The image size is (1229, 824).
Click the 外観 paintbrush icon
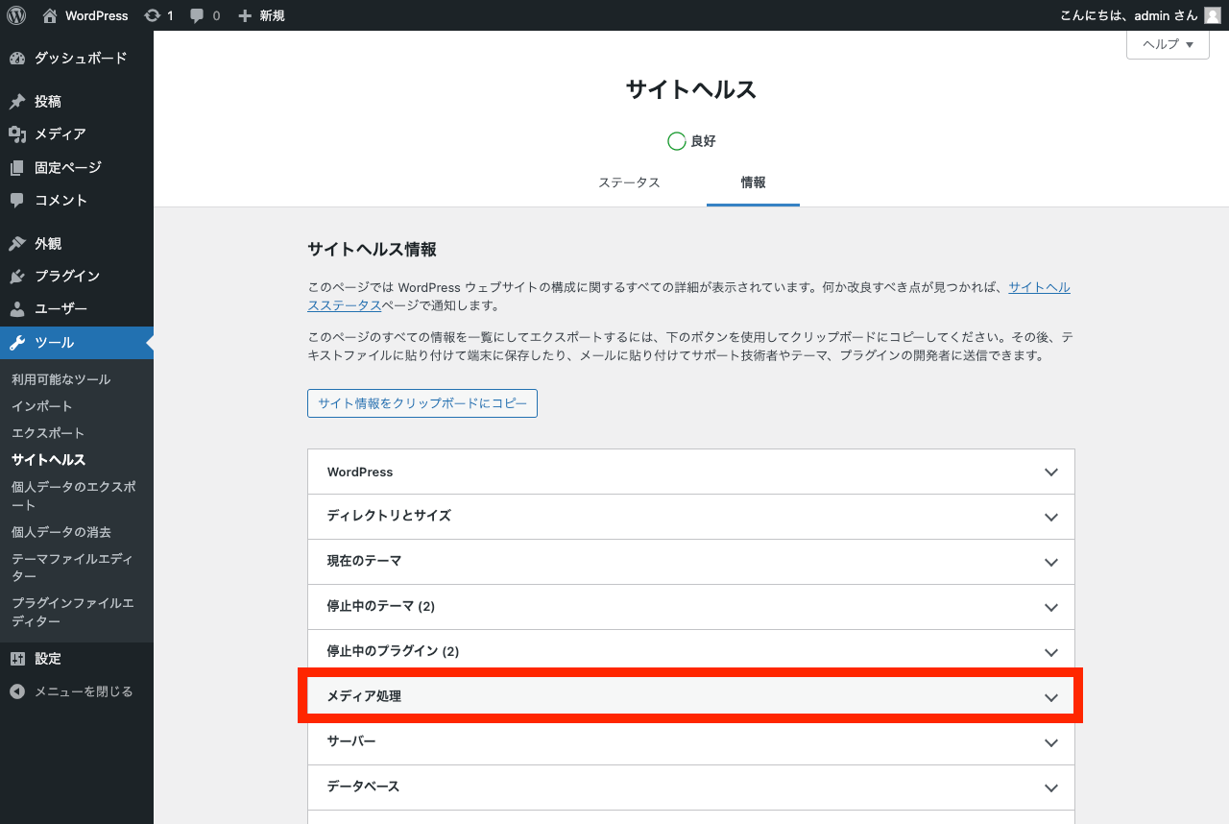pos(17,244)
